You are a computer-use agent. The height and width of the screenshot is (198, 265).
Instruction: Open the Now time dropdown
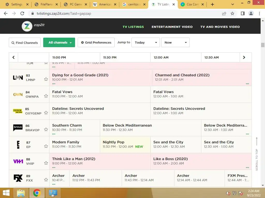(175, 43)
